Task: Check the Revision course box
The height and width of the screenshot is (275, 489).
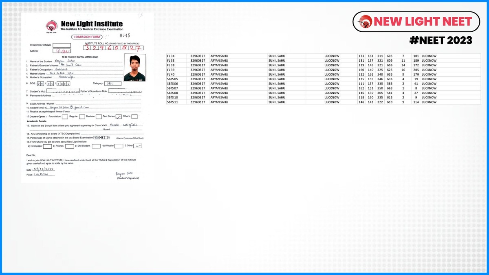Action: [99, 117]
